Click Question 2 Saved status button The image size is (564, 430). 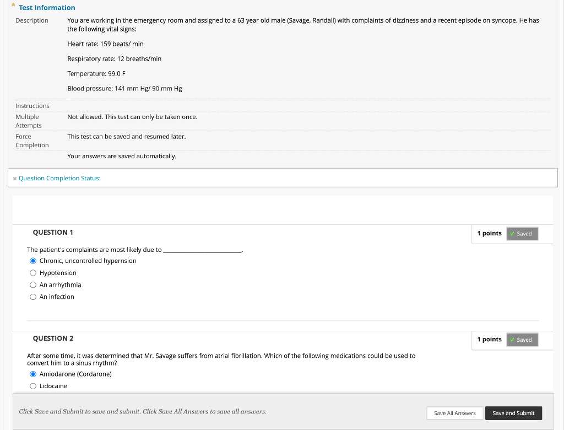(x=522, y=340)
